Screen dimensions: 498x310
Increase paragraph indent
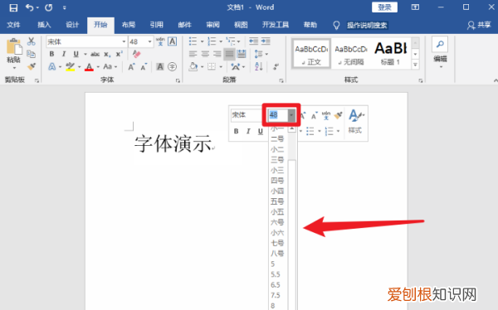pos(266,41)
